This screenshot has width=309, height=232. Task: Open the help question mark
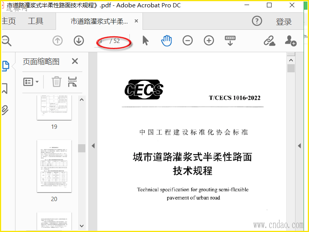(257, 21)
